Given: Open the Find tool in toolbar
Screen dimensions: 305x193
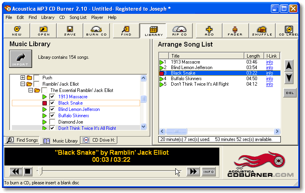Looking at the screenshot, I should click(x=126, y=30).
